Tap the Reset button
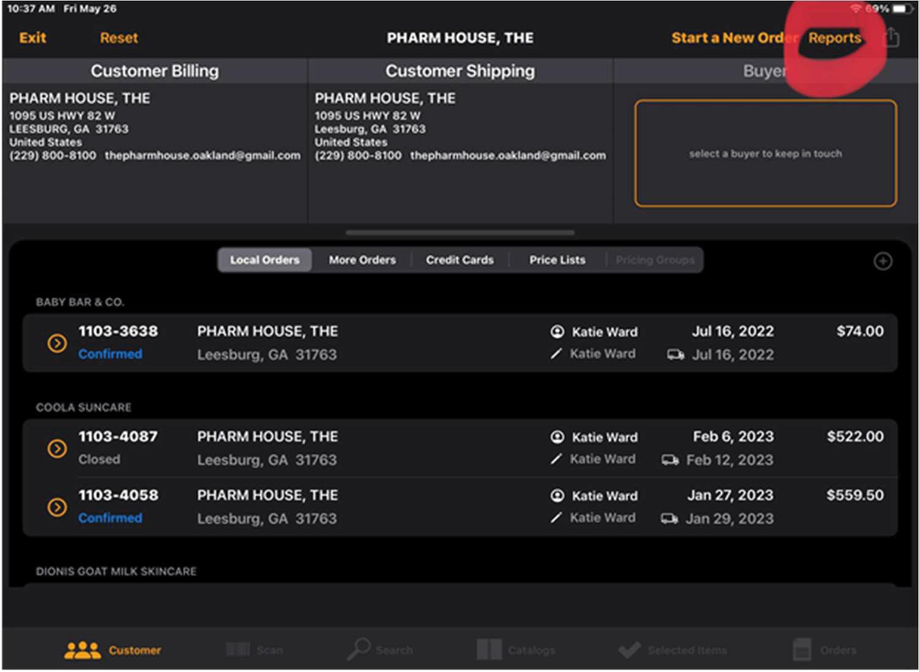 (119, 38)
